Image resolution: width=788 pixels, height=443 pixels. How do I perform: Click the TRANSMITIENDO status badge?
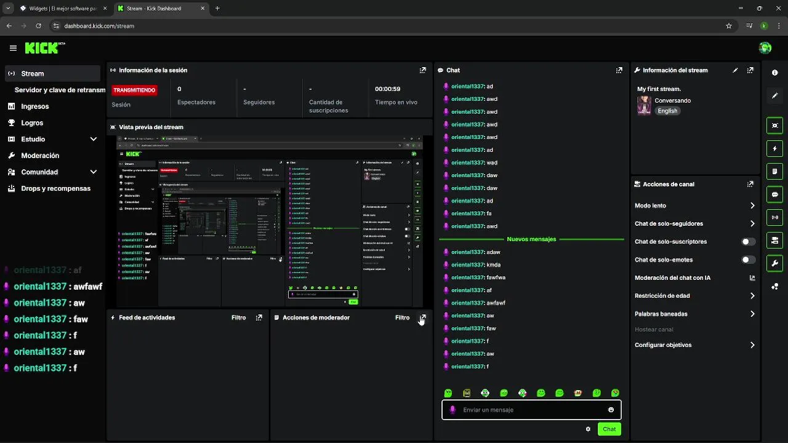[134, 90]
